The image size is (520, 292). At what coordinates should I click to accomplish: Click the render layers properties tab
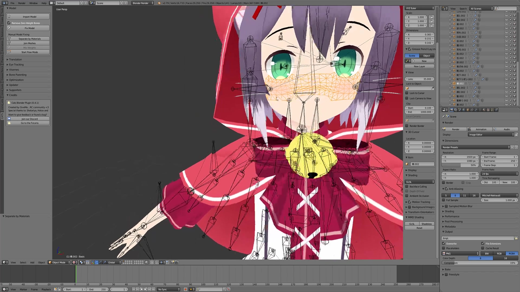(x=456, y=110)
